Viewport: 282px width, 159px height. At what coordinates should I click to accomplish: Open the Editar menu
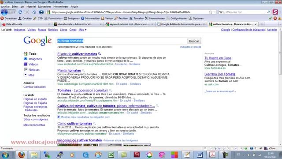(15, 7)
